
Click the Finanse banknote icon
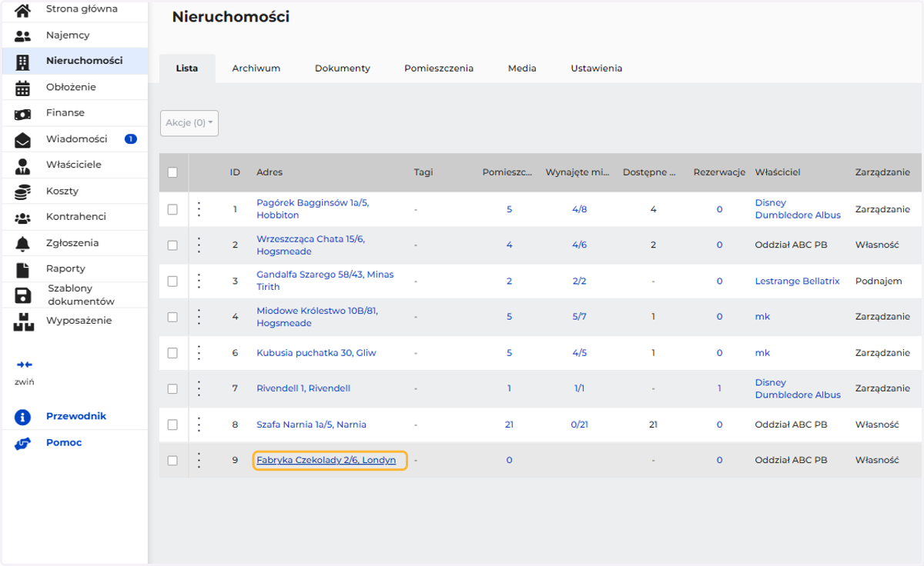click(23, 114)
